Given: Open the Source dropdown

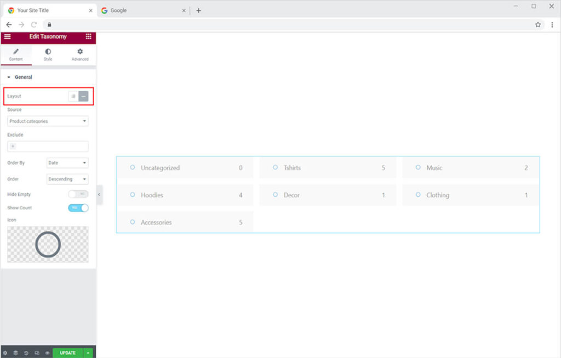Looking at the screenshot, I should 48,121.
